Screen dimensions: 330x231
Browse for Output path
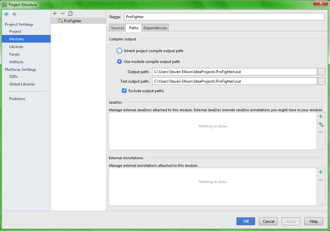tap(322, 72)
